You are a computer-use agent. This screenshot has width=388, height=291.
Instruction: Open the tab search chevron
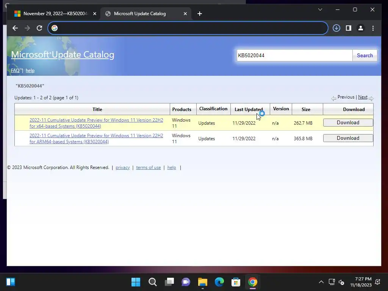click(320, 9)
